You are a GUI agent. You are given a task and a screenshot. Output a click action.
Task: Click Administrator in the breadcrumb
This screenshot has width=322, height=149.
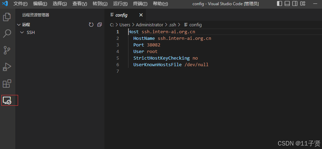click(149, 25)
